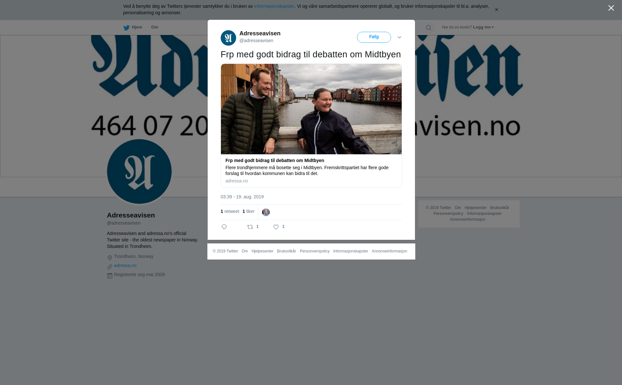Open Adresseavisen avatar in tweet header

tap(228, 38)
